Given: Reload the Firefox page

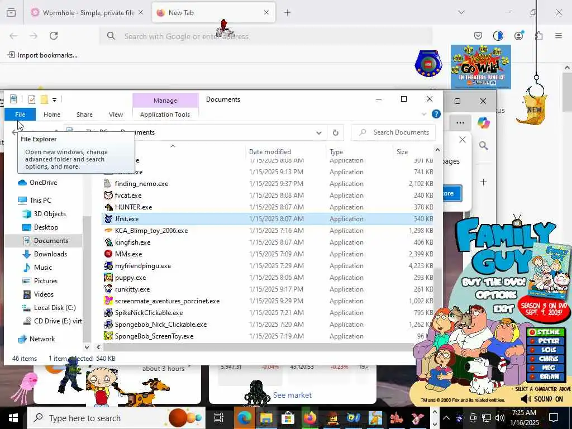Looking at the screenshot, I should 54,36.
